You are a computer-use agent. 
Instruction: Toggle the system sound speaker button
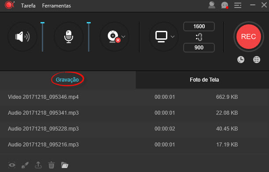click(x=22, y=37)
